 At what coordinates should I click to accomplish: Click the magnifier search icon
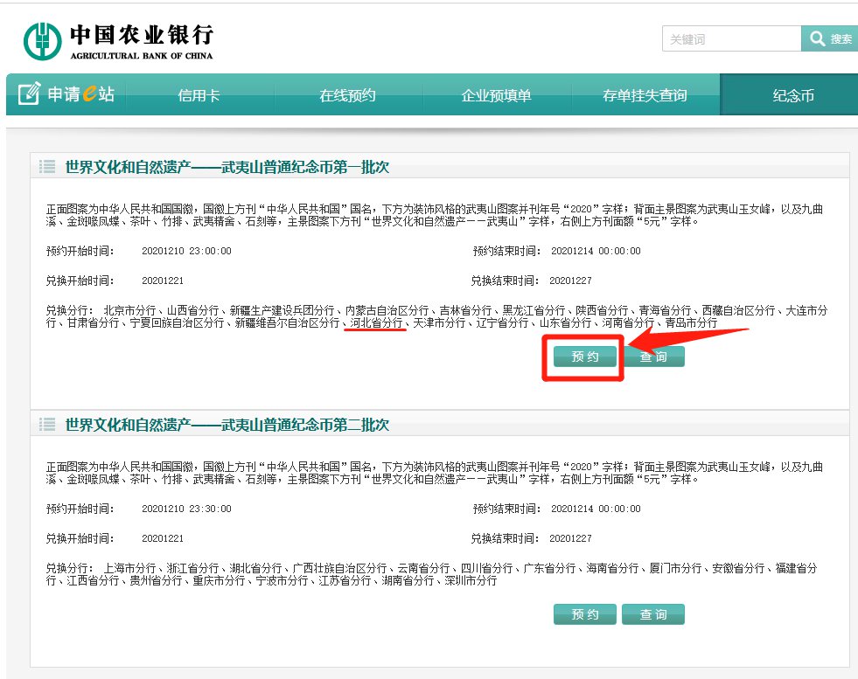tap(817, 39)
